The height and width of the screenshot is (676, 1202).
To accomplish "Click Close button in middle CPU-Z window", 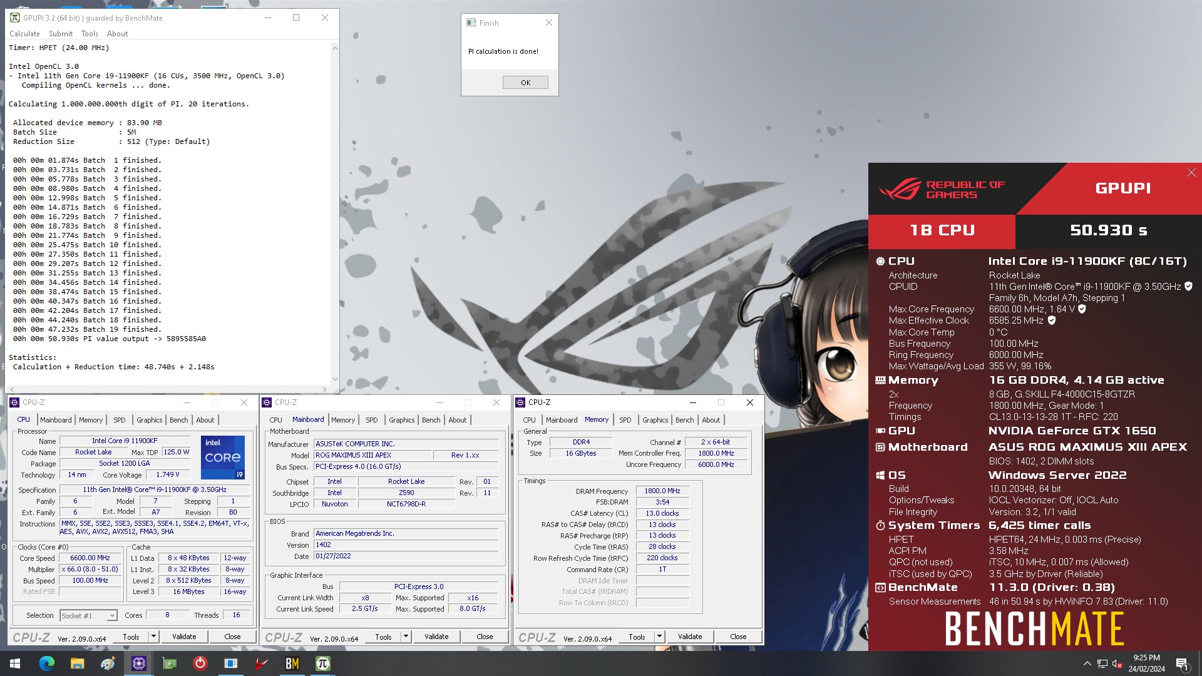I will pyautogui.click(x=485, y=637).
